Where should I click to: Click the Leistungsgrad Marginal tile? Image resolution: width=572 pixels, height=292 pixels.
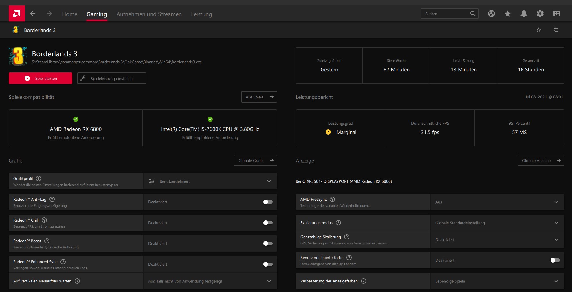coord(340,128)
